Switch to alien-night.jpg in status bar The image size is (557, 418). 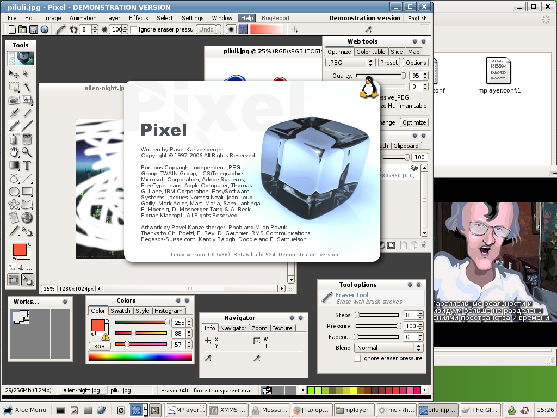[82, 390]
